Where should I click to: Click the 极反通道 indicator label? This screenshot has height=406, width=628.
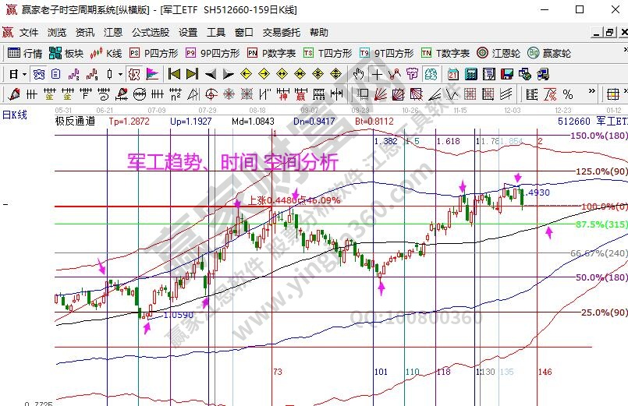75,122
